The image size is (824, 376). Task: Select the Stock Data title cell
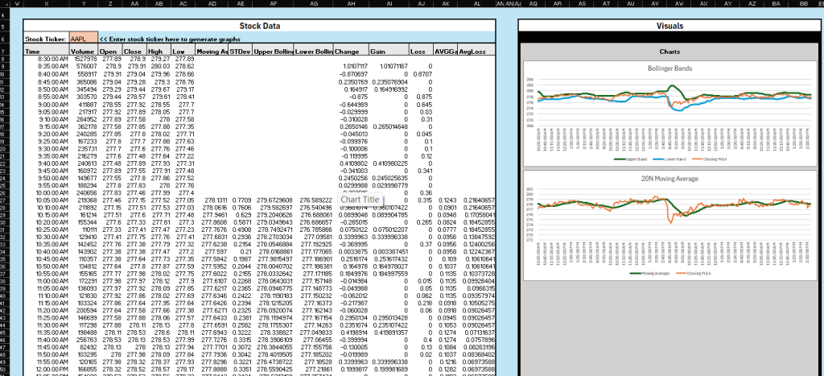pyautogui.click(x=265, y=26)
